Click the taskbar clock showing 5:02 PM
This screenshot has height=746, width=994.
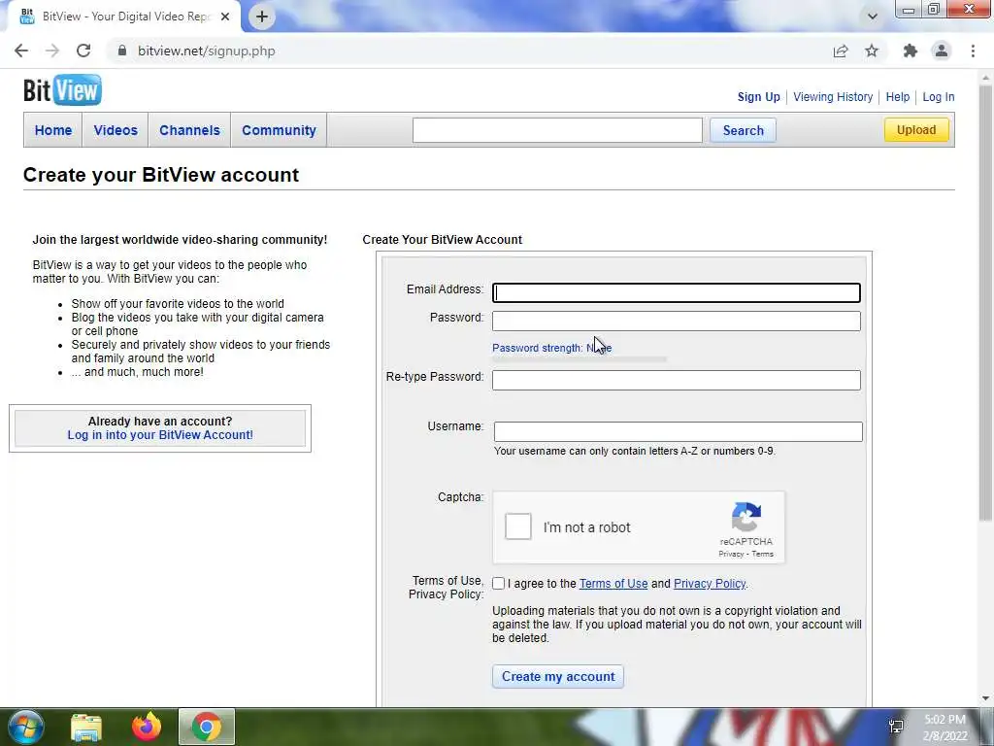click(x=944, y=728)
